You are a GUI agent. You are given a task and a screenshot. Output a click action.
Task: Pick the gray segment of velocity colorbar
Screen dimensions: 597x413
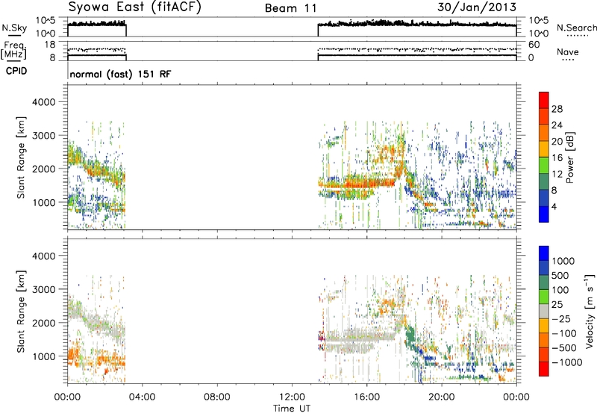tap(544, 312)
